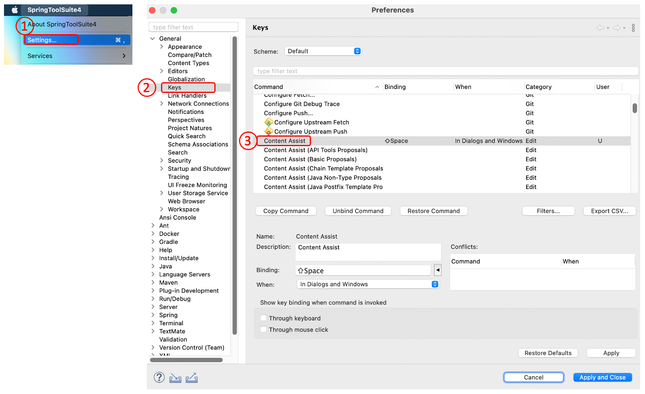The height and width of the screenshot is (394, 645).
Task: Open the three-dot view menu icon
Action: [x=633, y=28]
